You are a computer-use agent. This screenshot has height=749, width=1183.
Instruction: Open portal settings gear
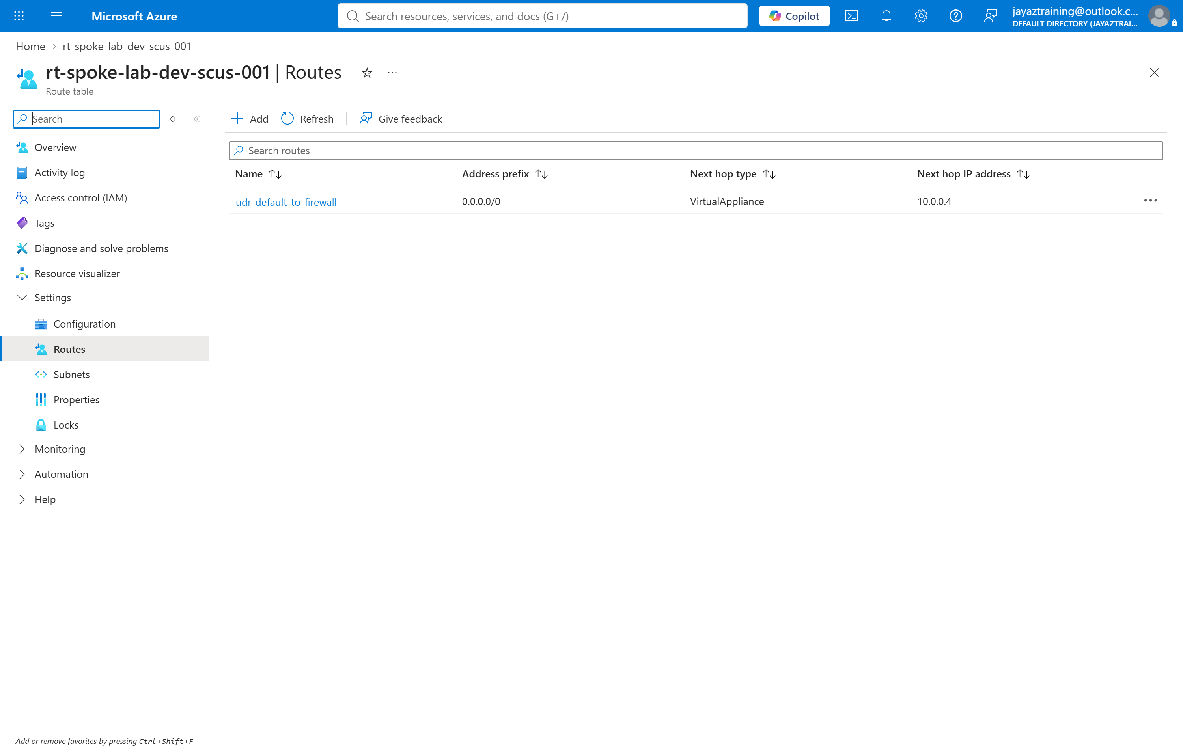921,16
